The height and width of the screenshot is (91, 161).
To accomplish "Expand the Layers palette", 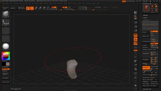I will pyautogui.click(x=145, y=18).
